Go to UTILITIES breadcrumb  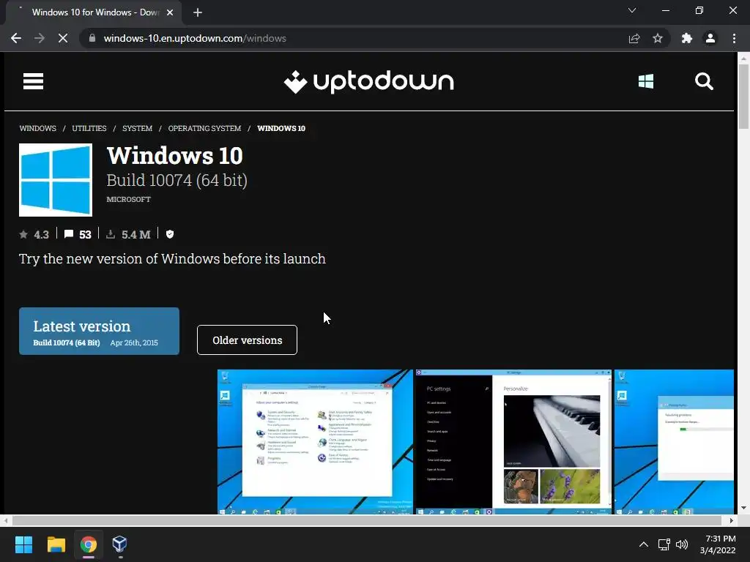click(x=89, y=128)
